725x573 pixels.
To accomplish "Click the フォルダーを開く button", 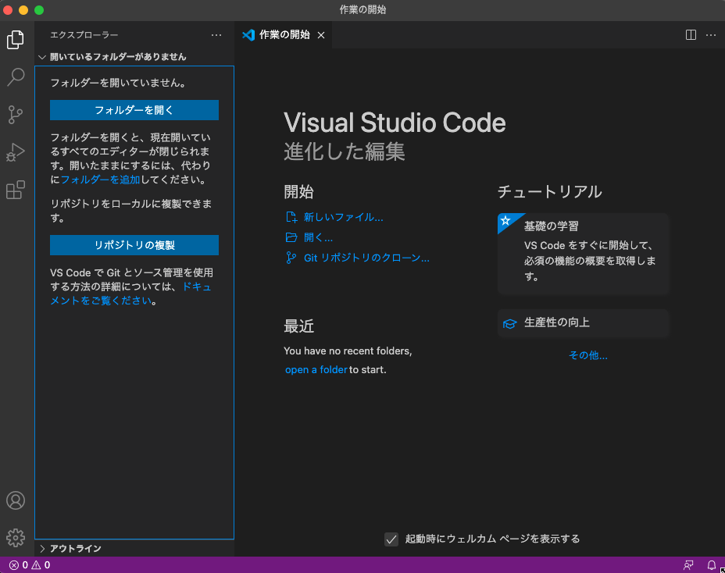I will 134,110.
